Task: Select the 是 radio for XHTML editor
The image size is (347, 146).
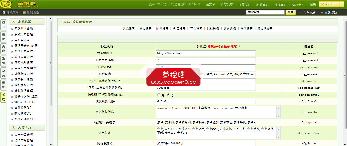Action: (159, 95)
